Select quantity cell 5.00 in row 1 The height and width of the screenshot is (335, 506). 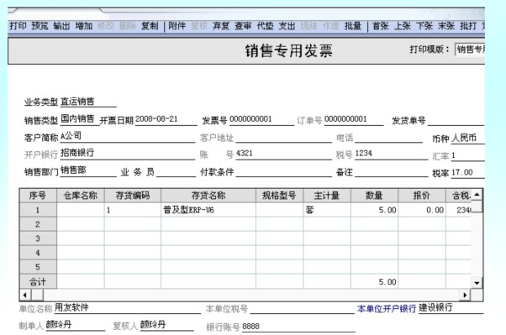pyautogui.click(x=374, y=210)
